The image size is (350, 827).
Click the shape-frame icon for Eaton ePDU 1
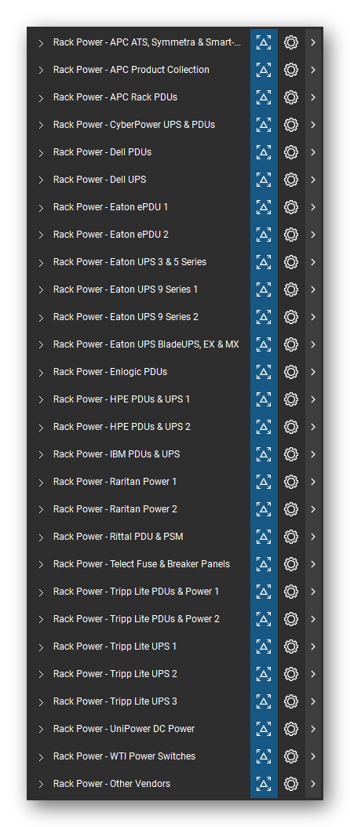click(264, 207)
